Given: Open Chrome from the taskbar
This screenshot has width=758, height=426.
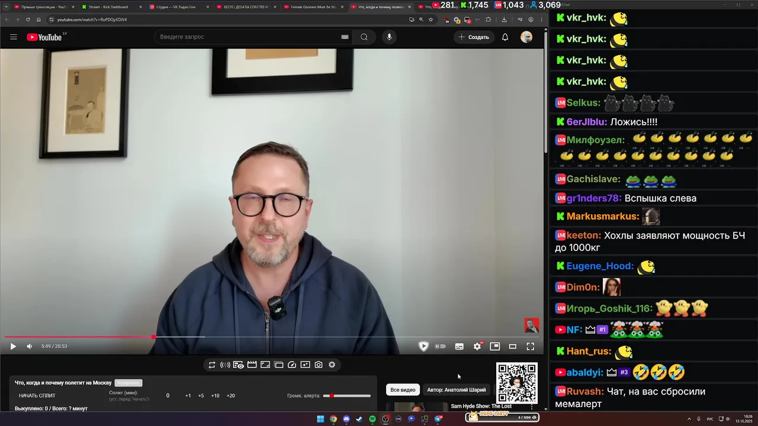Looking at the screenshot, I should click(x=333, y=419).
